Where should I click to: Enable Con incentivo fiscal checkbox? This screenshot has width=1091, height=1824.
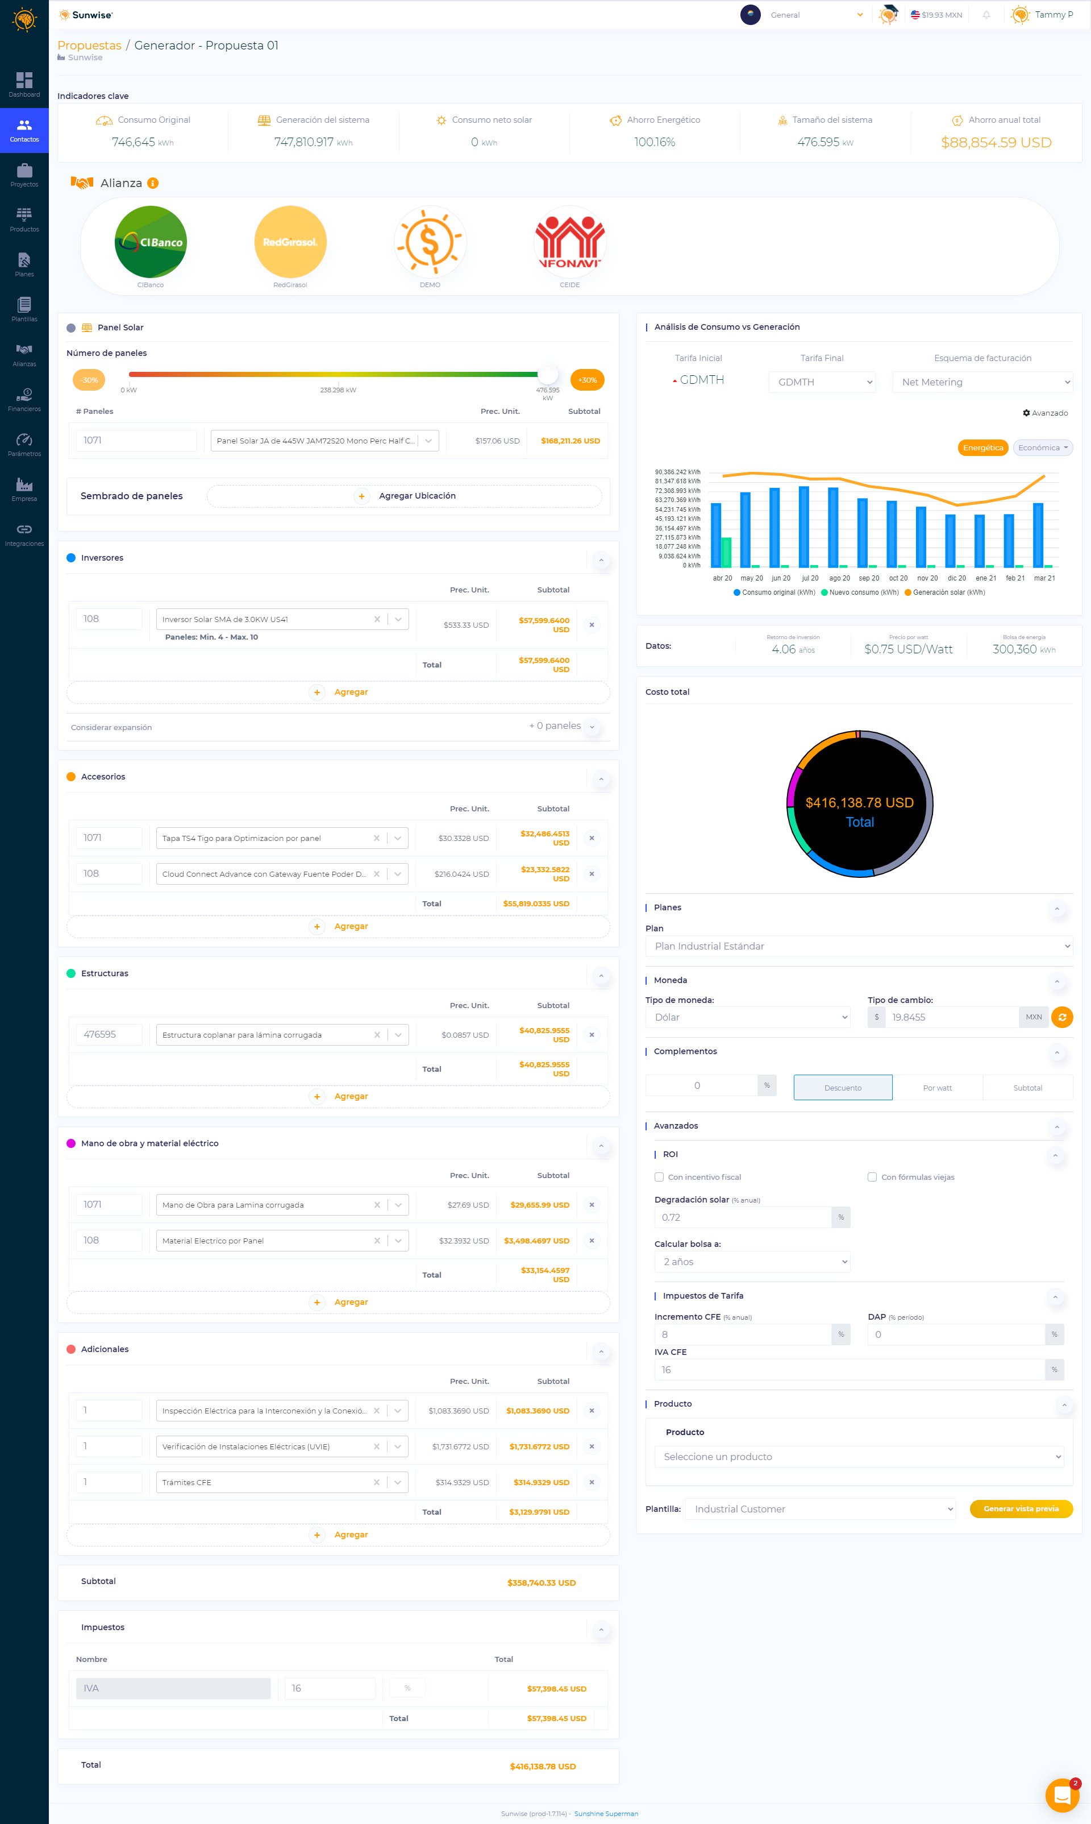pyautogui.click(x=660, y=1177)
